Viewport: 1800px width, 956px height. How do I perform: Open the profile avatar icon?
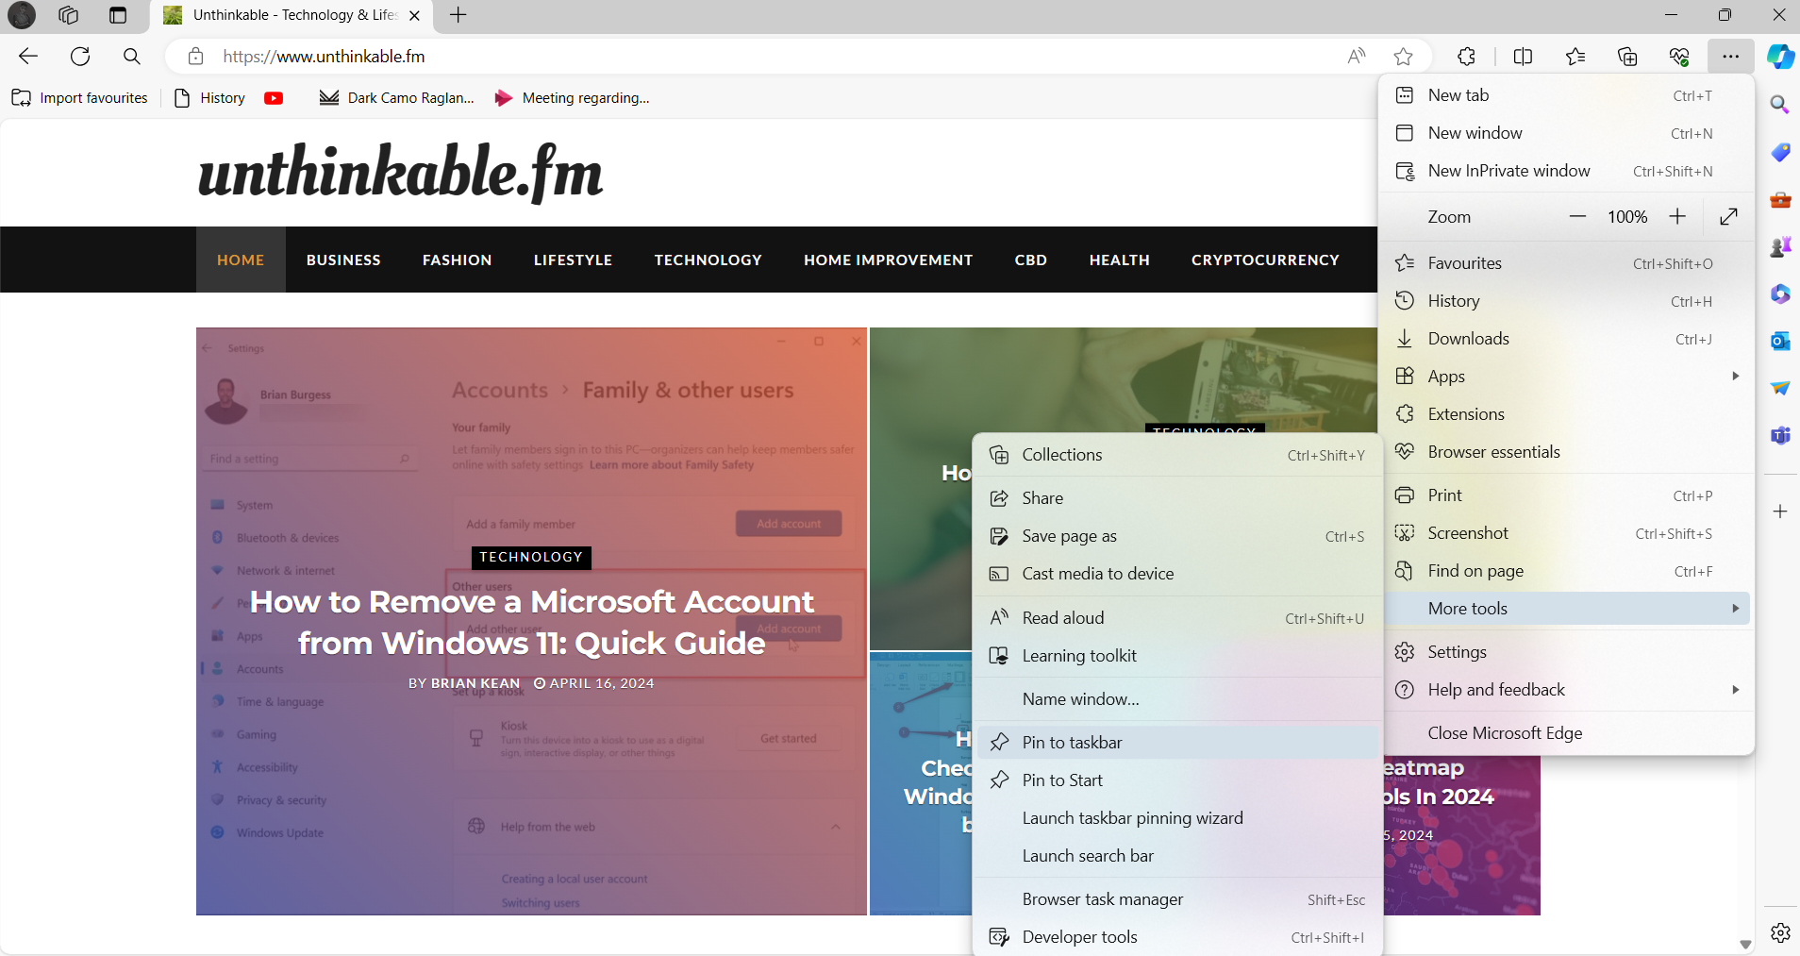point(22,15)
